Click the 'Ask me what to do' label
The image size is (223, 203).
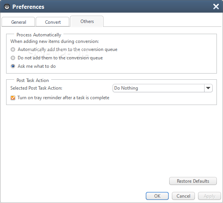point(37,66)
